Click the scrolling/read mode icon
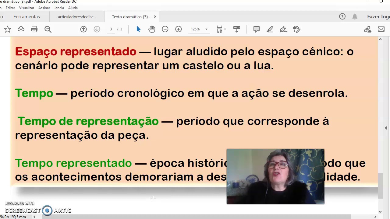This screenshot has height=219, width=390. click(x=237, y=29)
